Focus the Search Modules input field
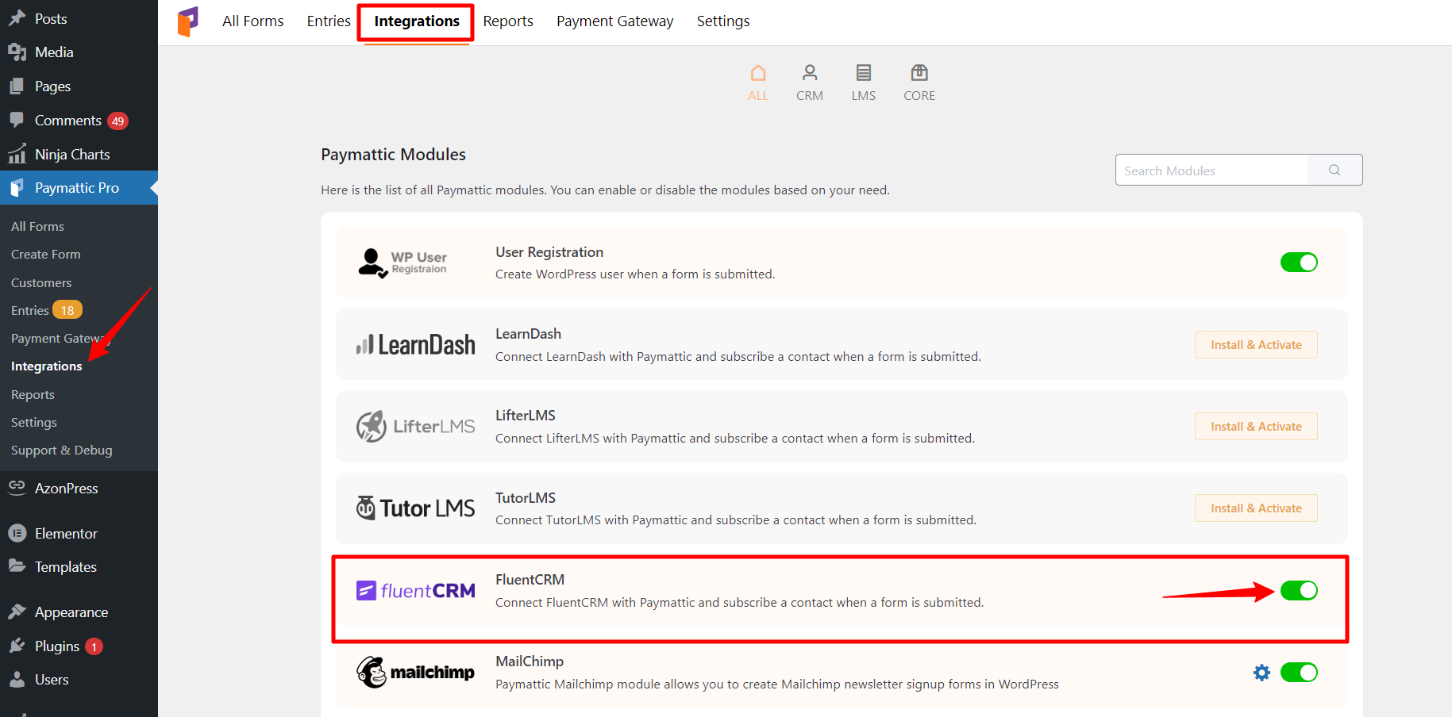This screenshot has width=1452, height=717. (1211, 170)
